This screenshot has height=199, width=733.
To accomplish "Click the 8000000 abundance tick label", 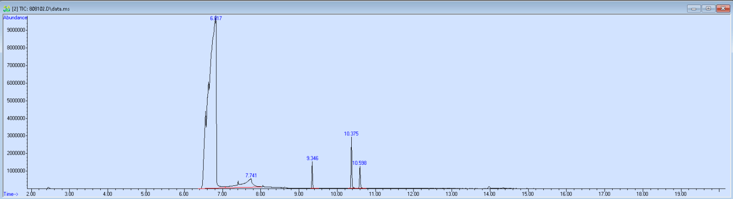I will click(x=16, y=48).
